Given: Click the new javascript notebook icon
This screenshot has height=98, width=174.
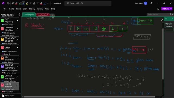Looking at the screenshot, I should pos(2,58).
